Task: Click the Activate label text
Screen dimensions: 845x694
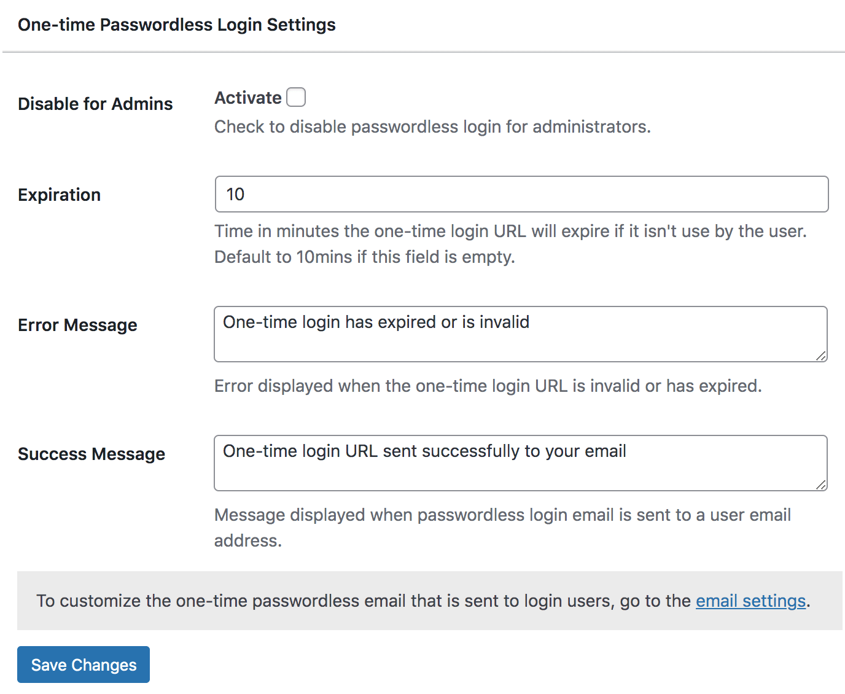Action: 248,98
